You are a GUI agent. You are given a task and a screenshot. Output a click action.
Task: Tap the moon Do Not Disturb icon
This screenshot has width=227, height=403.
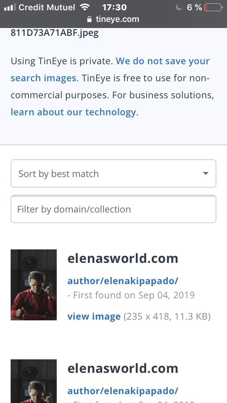pos(179,7)
